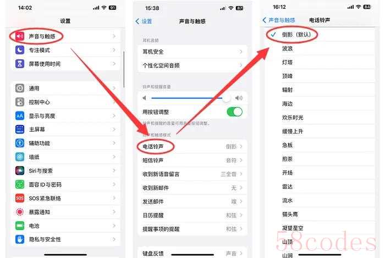Tap the Control Center (控制中心) icon
Screen dimensions: 385x258
(x=20, y=102)
